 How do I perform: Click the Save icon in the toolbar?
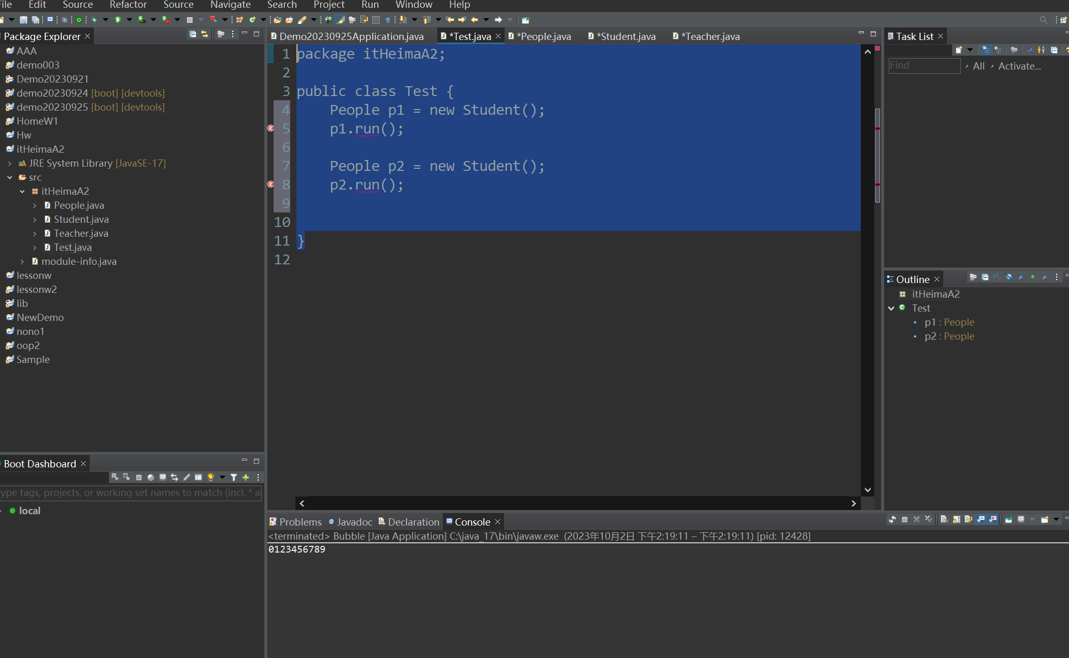[x=23, y=20]
